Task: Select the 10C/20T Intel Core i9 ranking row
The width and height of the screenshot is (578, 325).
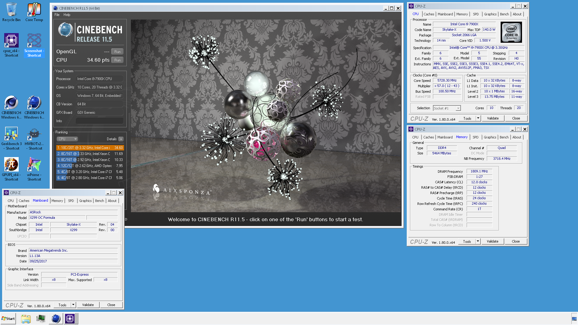Action: coord(90,148)
